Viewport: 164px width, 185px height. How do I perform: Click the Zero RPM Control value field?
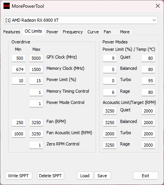tap(36, 145)
